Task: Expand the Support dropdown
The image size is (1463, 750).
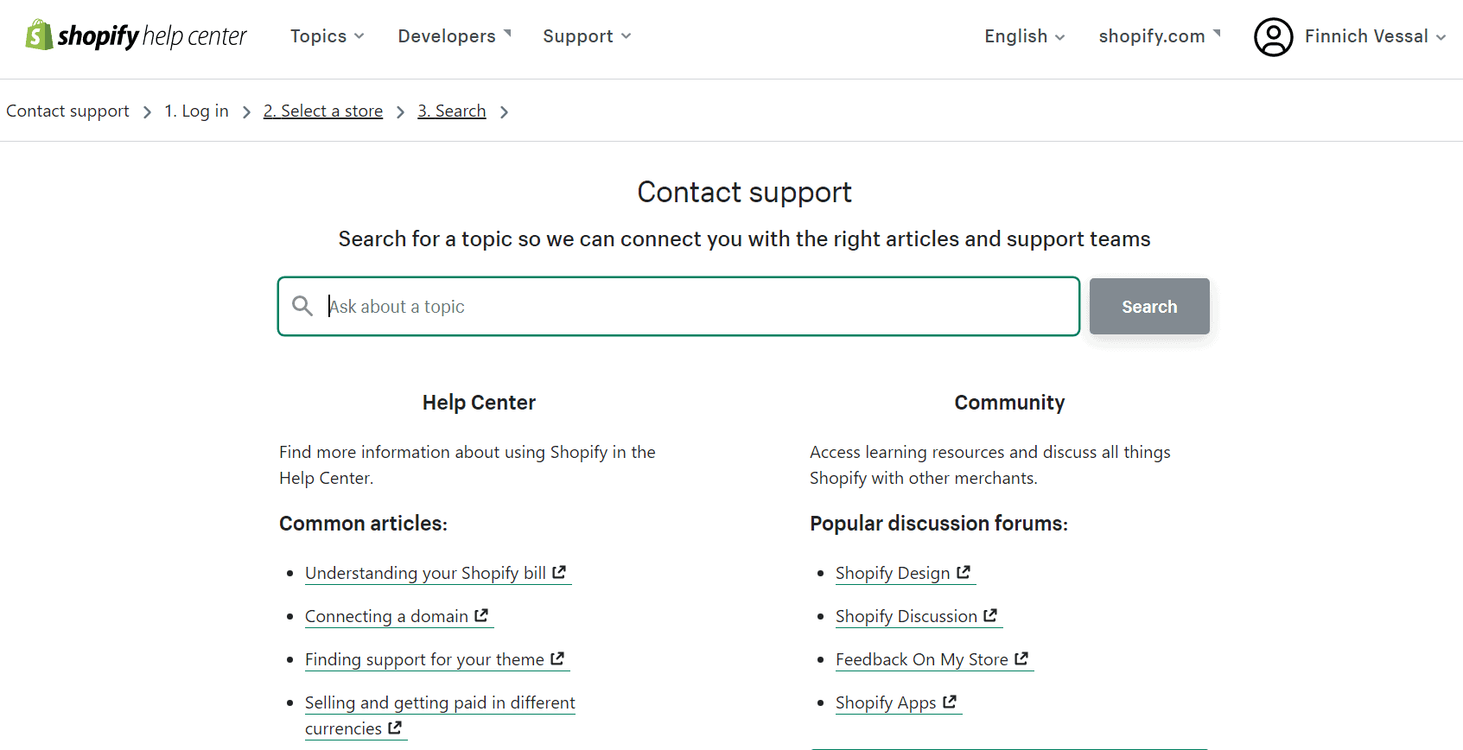Action: click(x=588, y=36)
